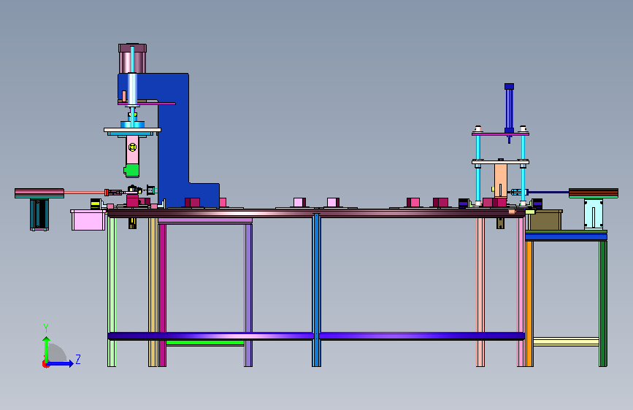The width and height of the screenshot is (633, 410).
Task: Select the light green leg at far left
Action: pos(112,292)
